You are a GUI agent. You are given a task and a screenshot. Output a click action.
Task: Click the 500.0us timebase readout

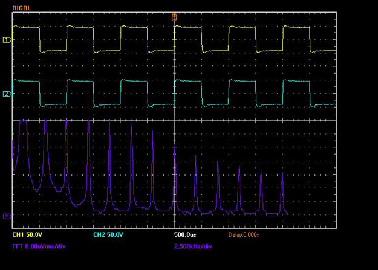(x=185, y=234)
